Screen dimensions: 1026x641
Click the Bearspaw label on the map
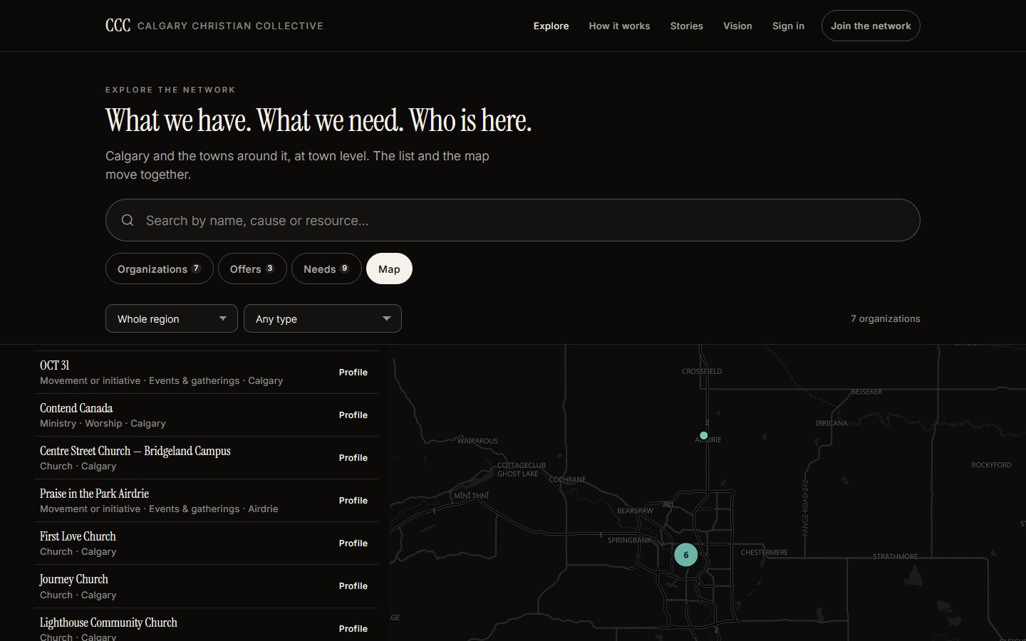(635, 511)
